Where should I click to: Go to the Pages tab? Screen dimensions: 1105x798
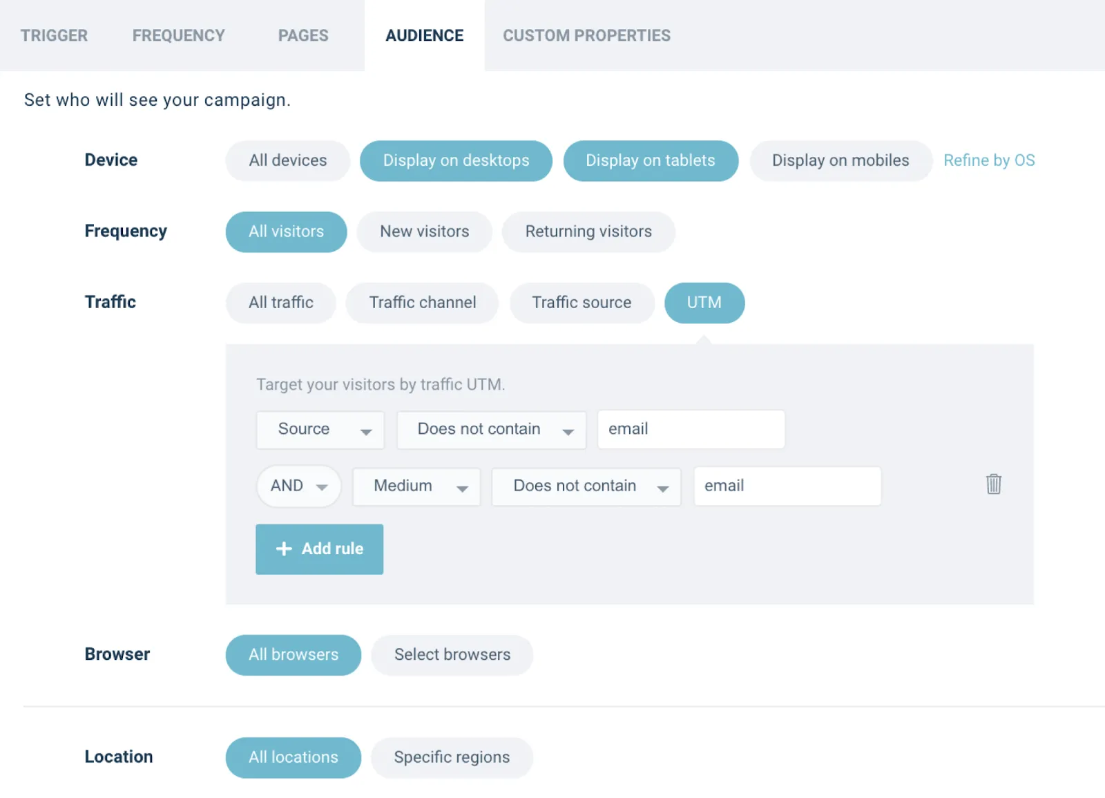click(303, 35)
